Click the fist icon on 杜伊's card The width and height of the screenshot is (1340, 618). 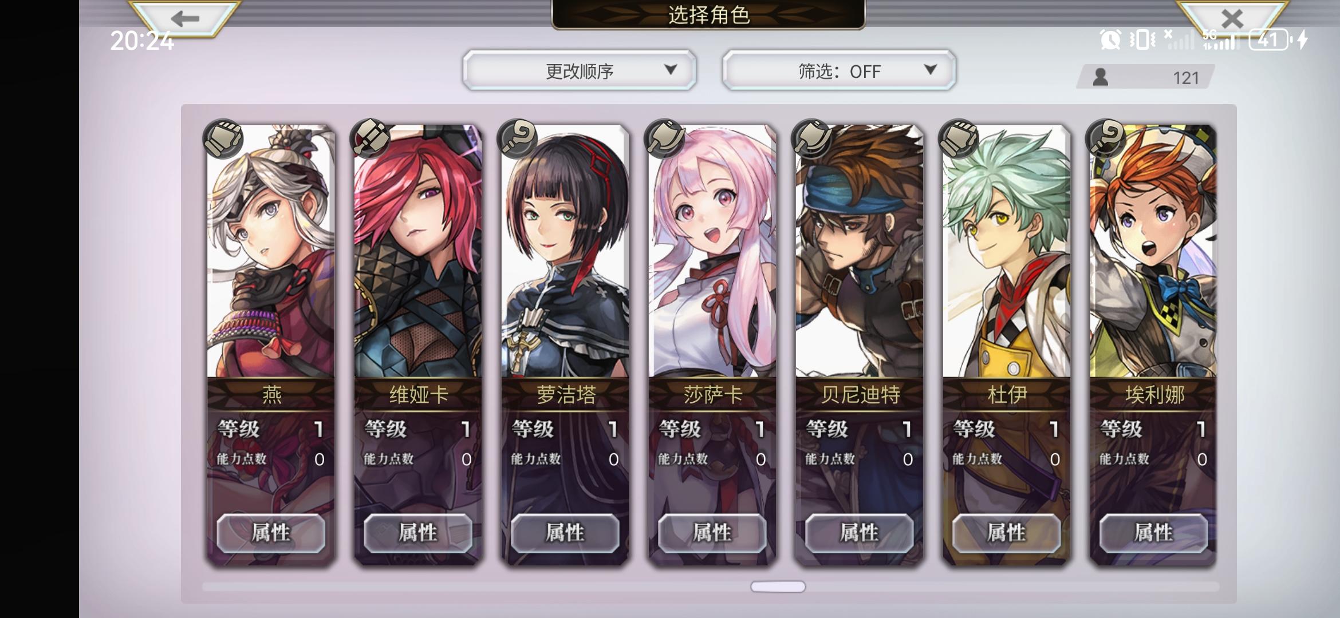pyautogui.click(x=959, y=138)
